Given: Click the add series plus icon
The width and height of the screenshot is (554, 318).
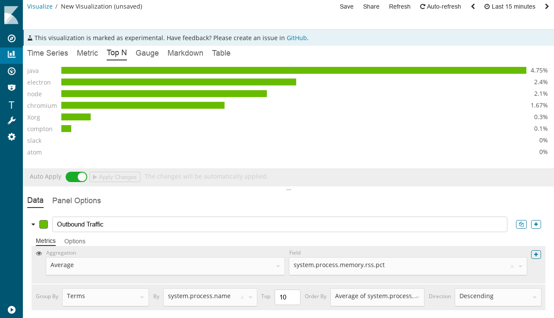Looking at the screenshot, I should pyautogui.click(x=536, y=224).
